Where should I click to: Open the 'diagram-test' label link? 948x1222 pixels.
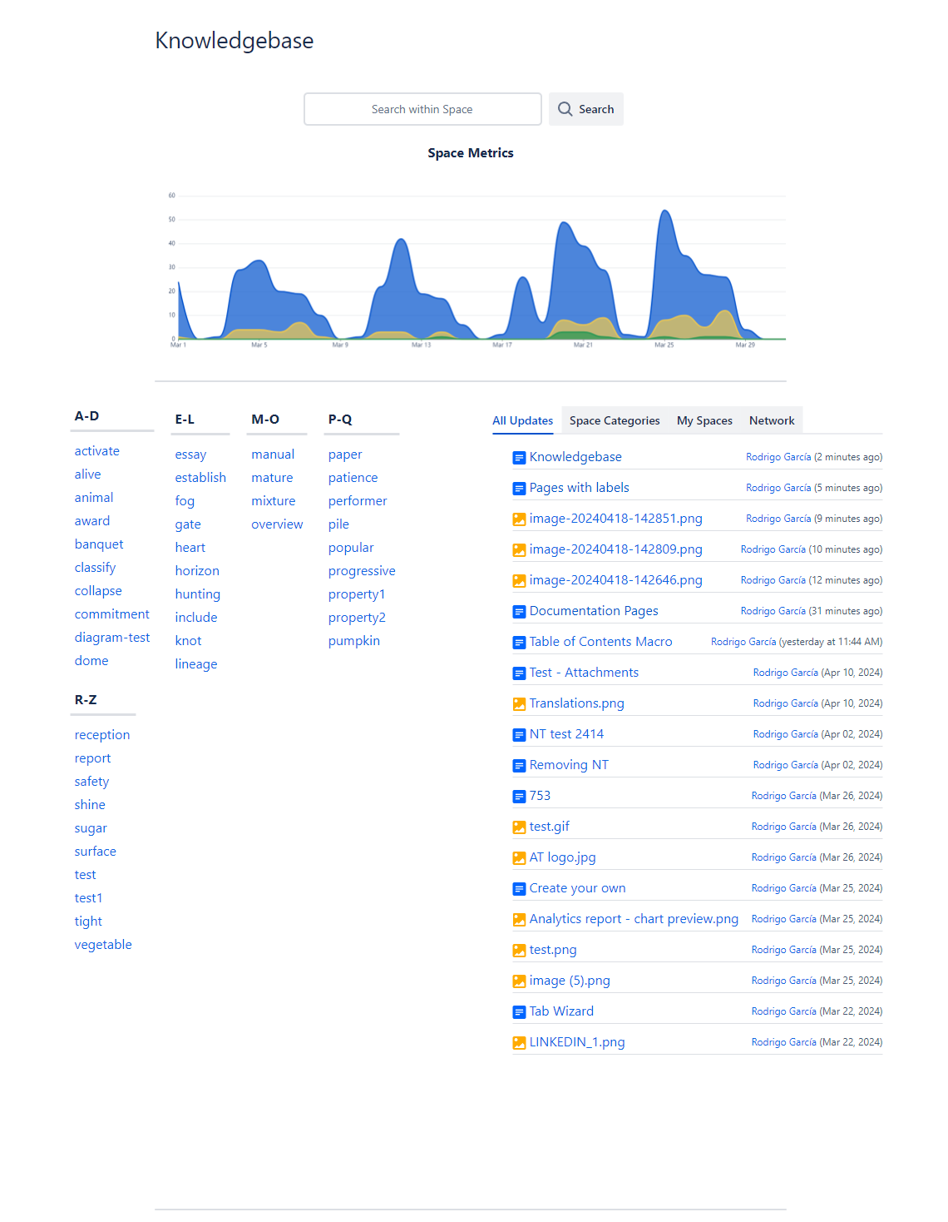pyautogui.click(x=112, y=638)
